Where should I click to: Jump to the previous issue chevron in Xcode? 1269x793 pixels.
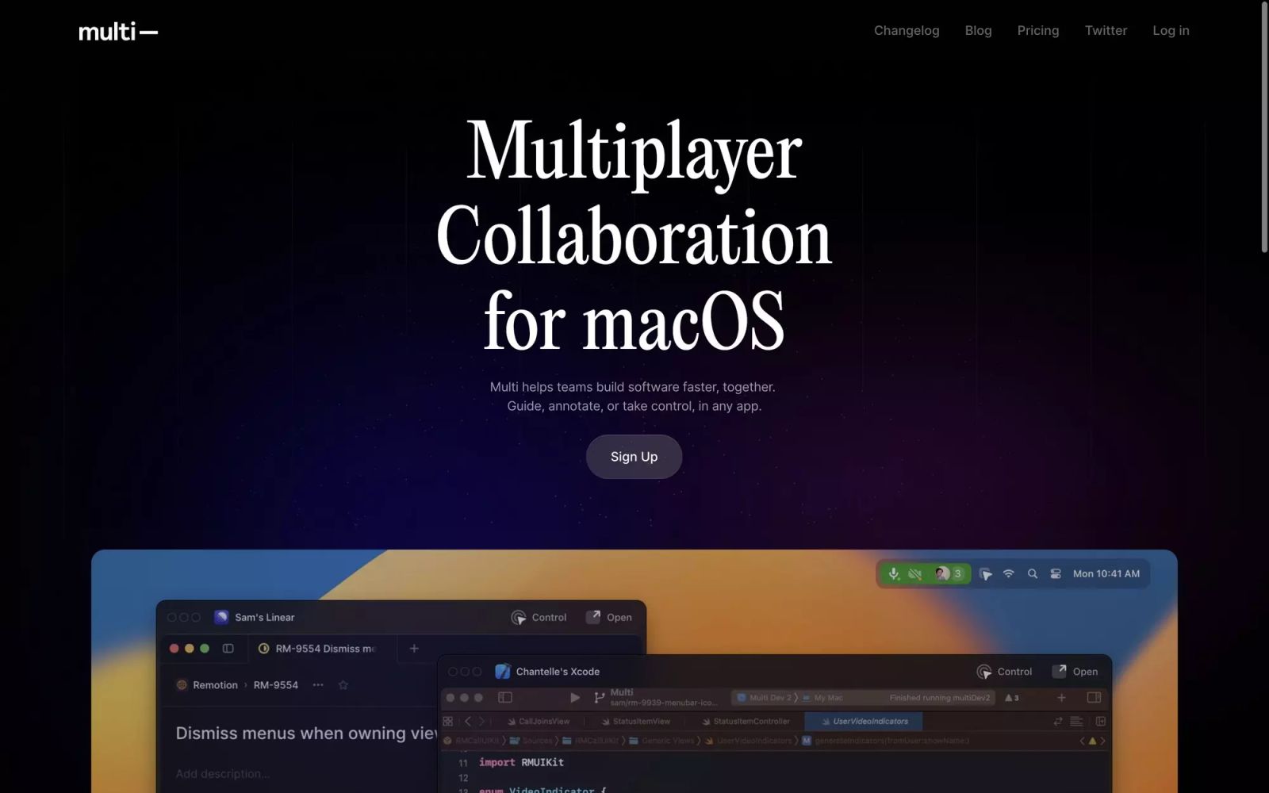[x=1082, y=741]
